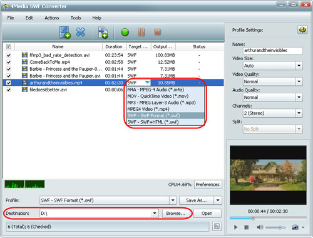Toggle the select-all checkbox in header
This screenshot has width=313, height=238.
point(9,46)
